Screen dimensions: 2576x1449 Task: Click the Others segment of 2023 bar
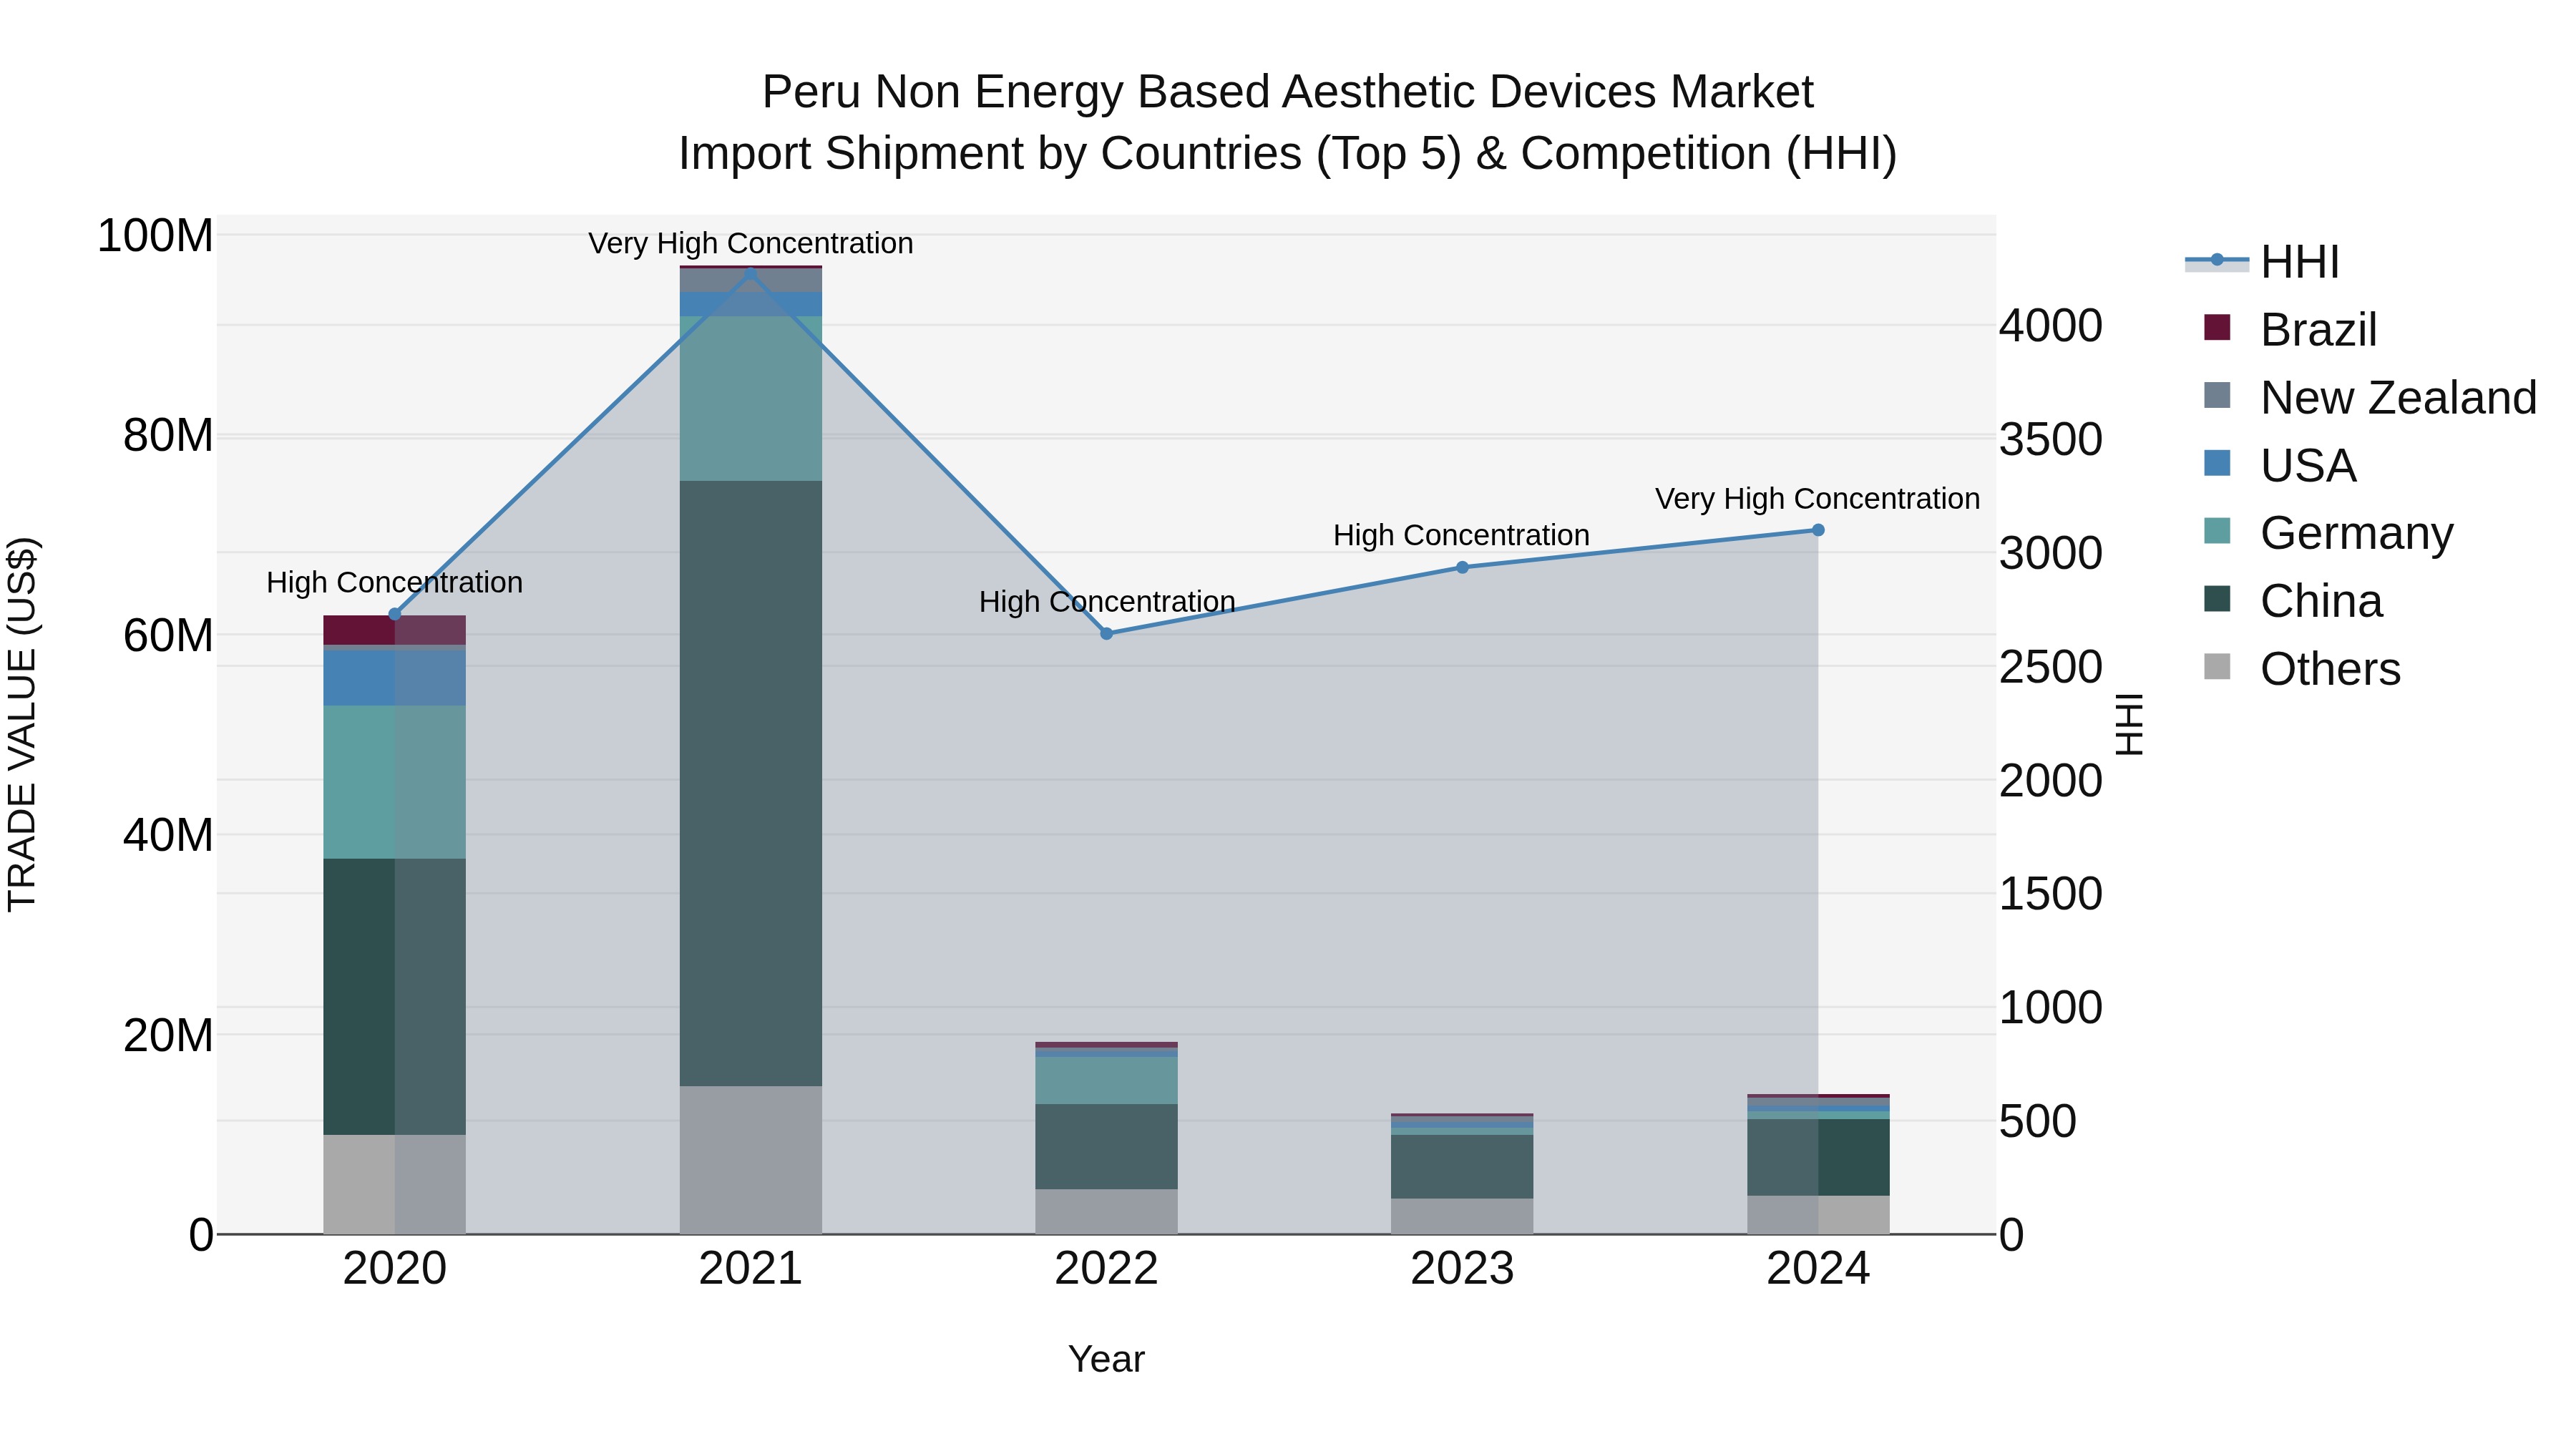(1462, 1216)
